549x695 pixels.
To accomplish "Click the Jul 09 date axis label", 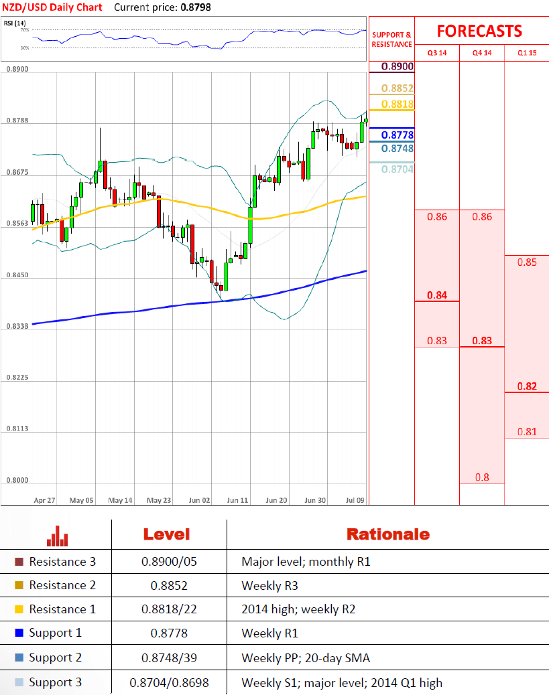I will (355, 500).
